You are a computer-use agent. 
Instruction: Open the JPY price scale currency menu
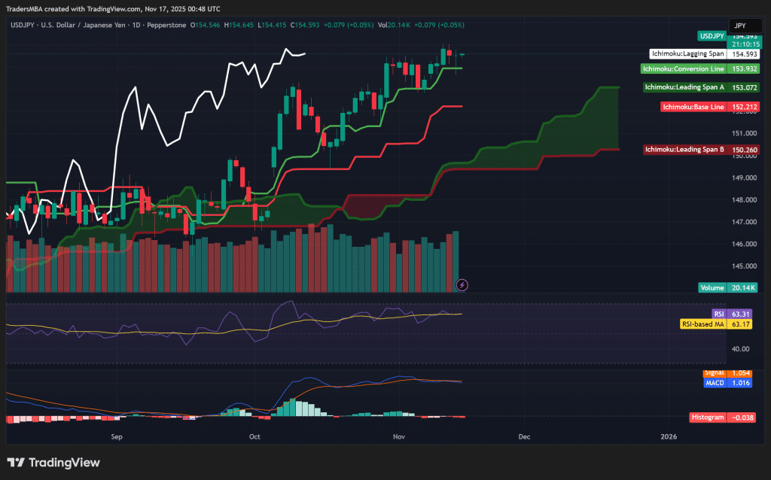coord(744,25)
